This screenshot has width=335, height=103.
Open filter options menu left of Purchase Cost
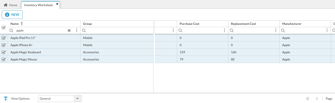[x=173, y=30]
